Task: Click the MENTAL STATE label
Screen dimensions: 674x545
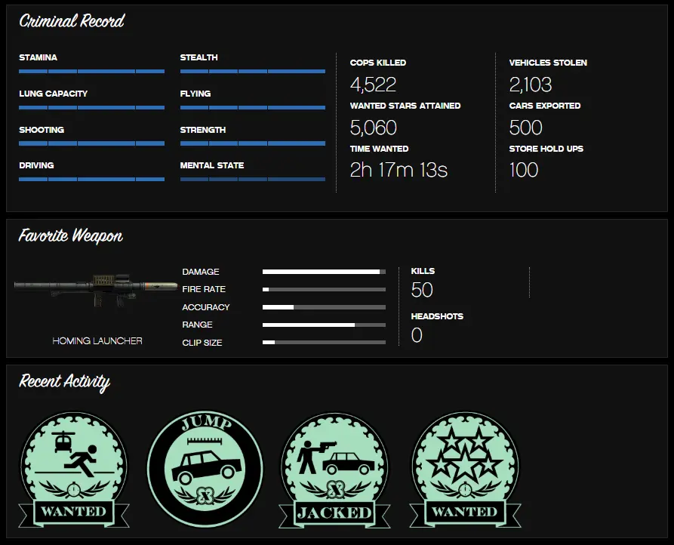Action: tap(212, 165)
